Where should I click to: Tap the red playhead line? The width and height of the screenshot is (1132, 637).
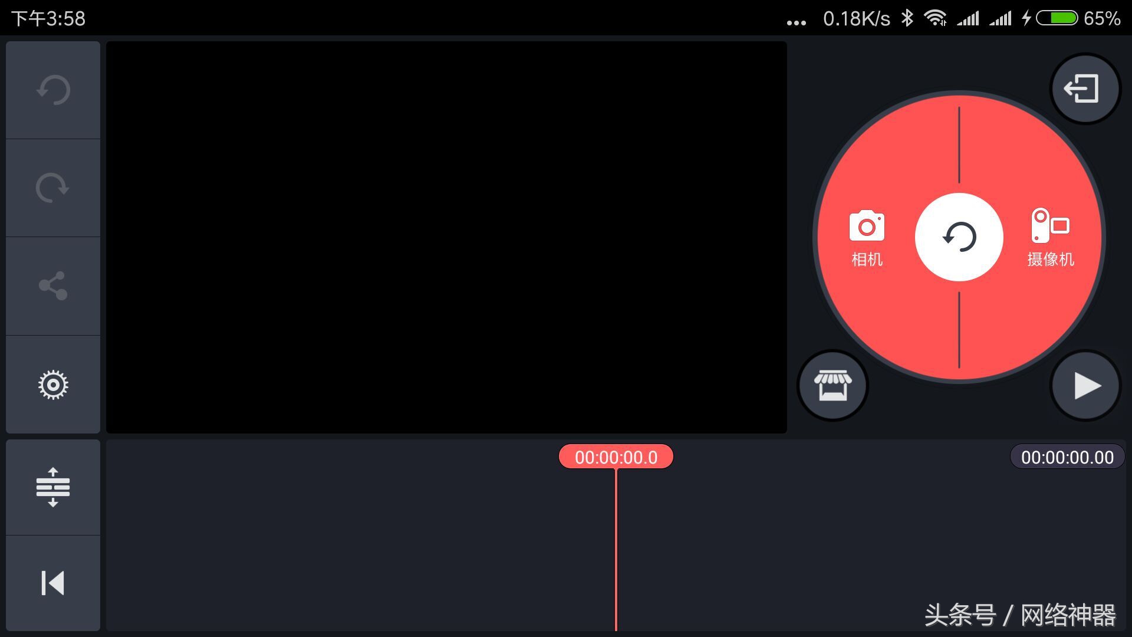point(616,549)
